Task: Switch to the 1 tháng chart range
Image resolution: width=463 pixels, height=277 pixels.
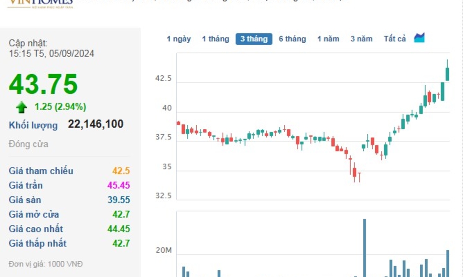Action: [215, 39]
